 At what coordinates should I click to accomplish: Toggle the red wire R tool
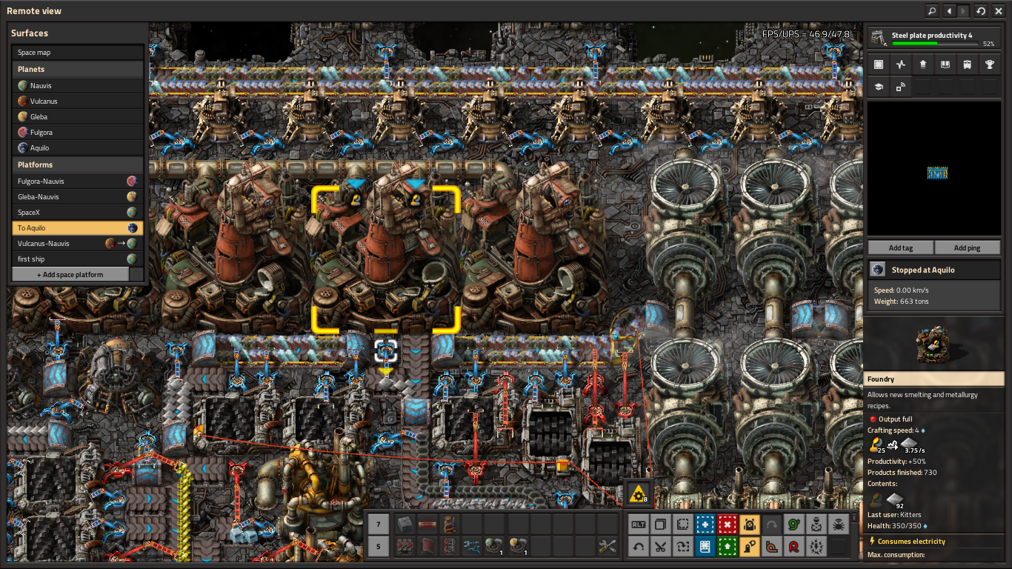pos(794,548)
